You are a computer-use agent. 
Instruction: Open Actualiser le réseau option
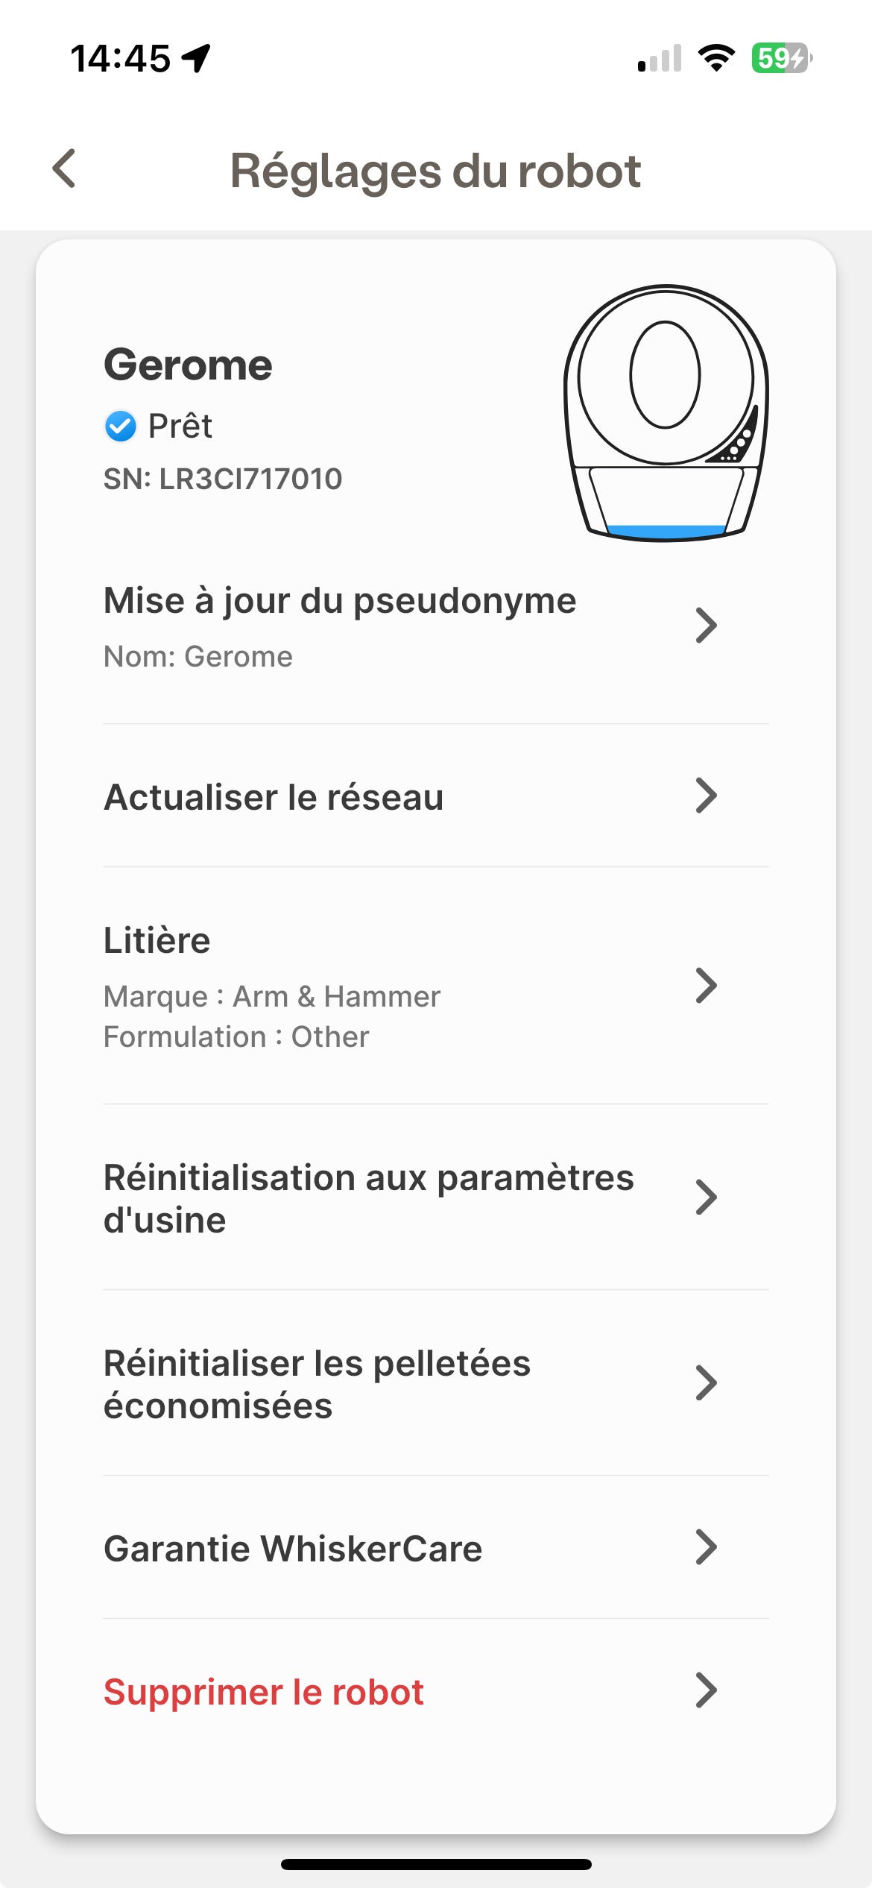[274, 797]
